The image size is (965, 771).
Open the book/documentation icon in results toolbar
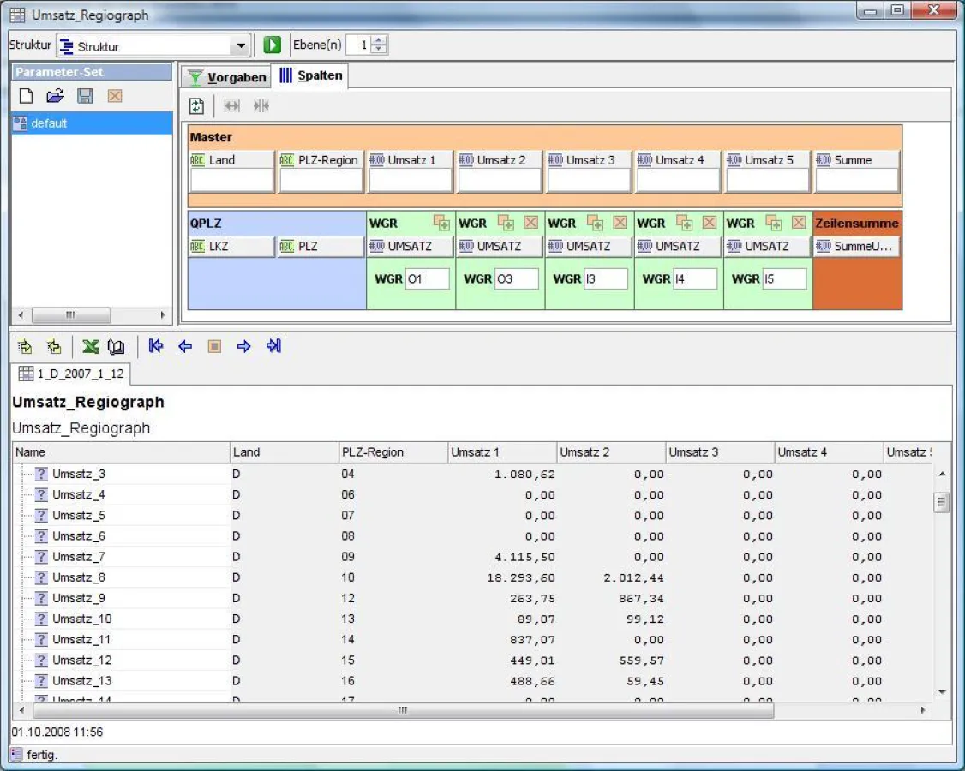(x=117, y=347)
